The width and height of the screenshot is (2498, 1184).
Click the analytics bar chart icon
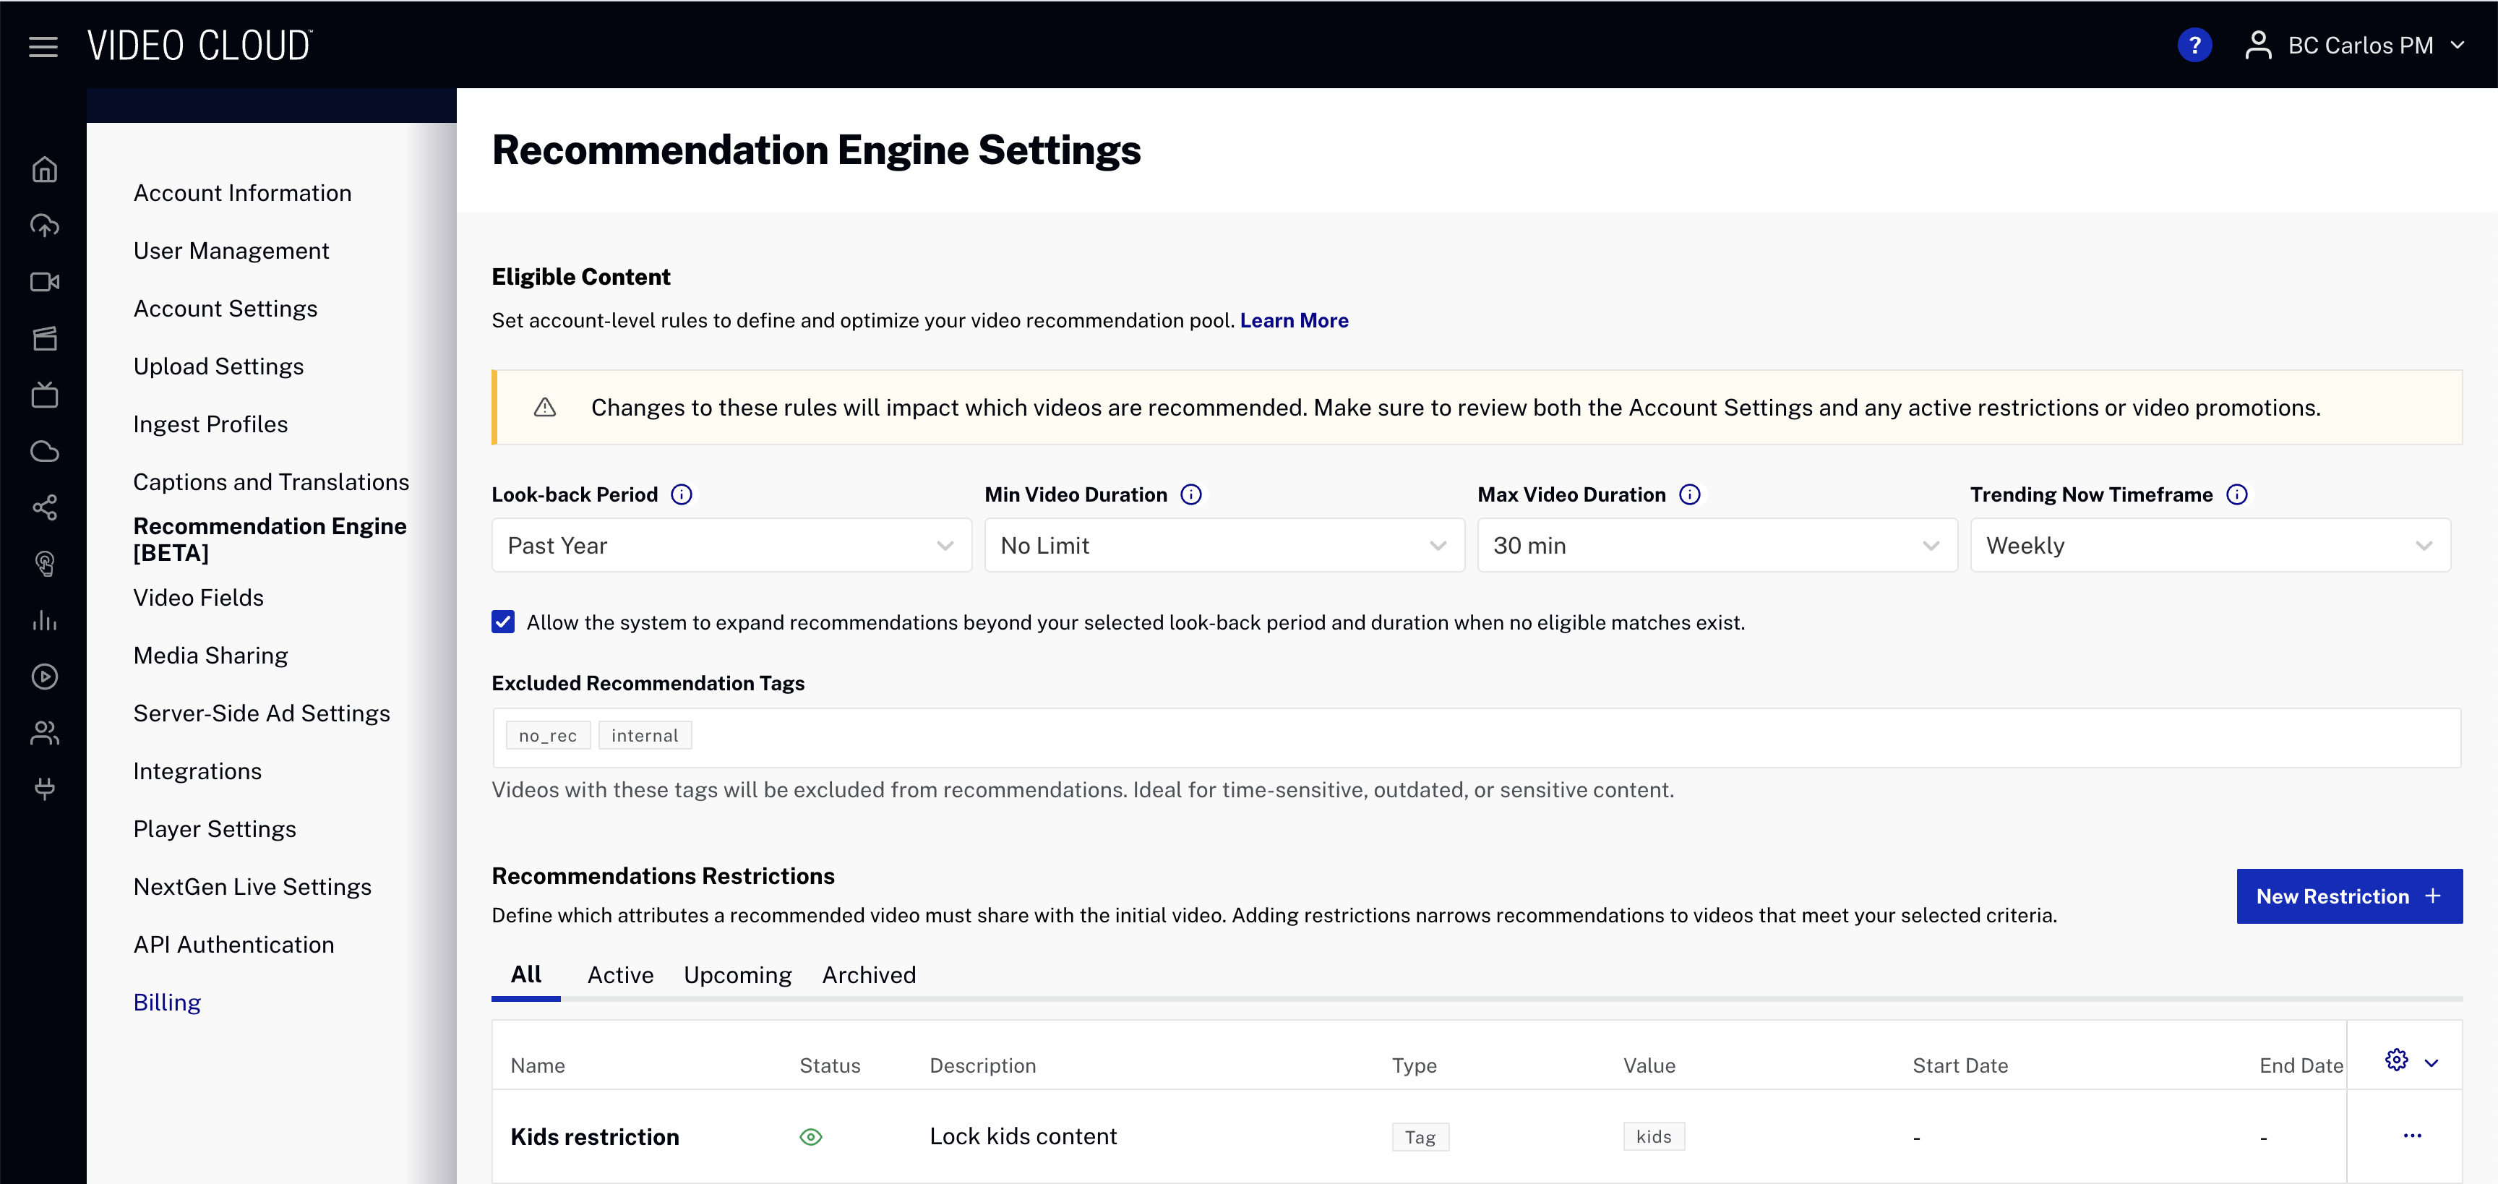(45, 621)
